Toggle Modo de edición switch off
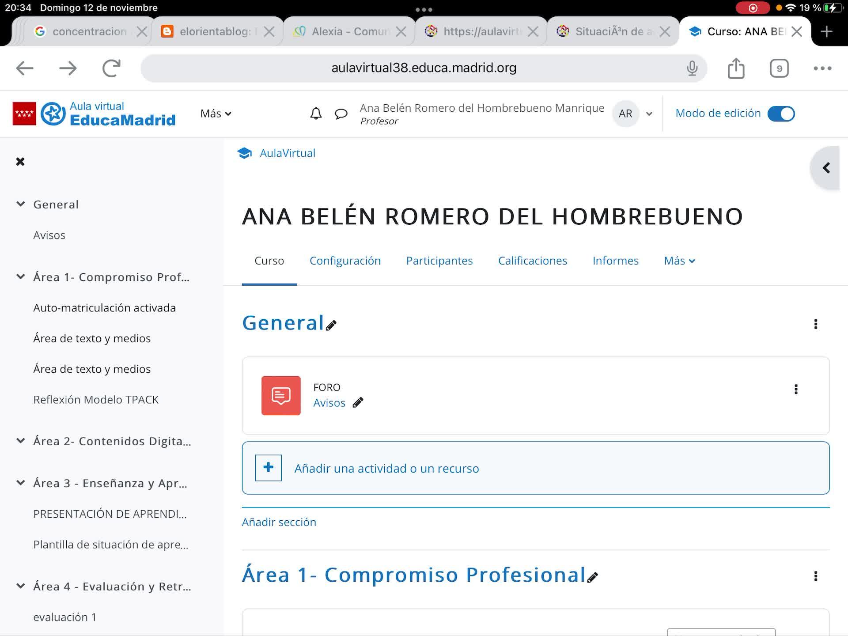This screenshot has height=636, width=848. click(781, 114)
